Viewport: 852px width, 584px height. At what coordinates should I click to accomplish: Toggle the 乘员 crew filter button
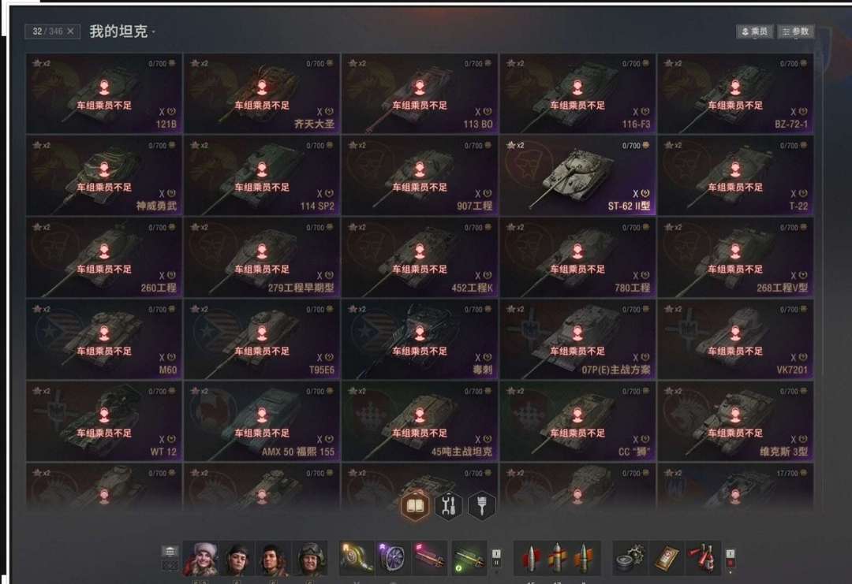(x=755, y=32)
